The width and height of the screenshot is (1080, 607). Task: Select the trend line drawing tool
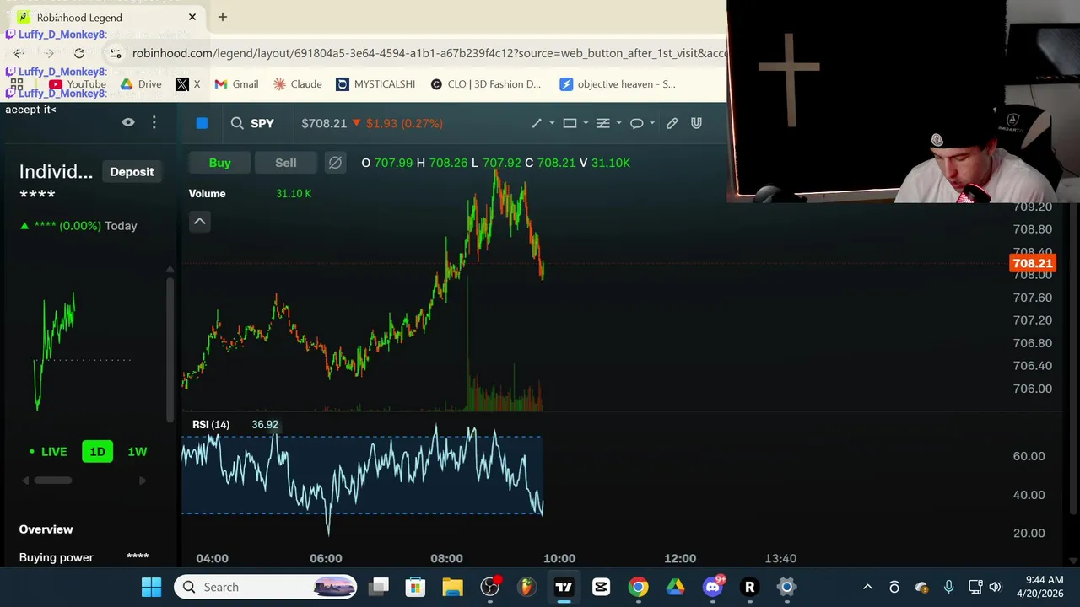tap(537, 123)
